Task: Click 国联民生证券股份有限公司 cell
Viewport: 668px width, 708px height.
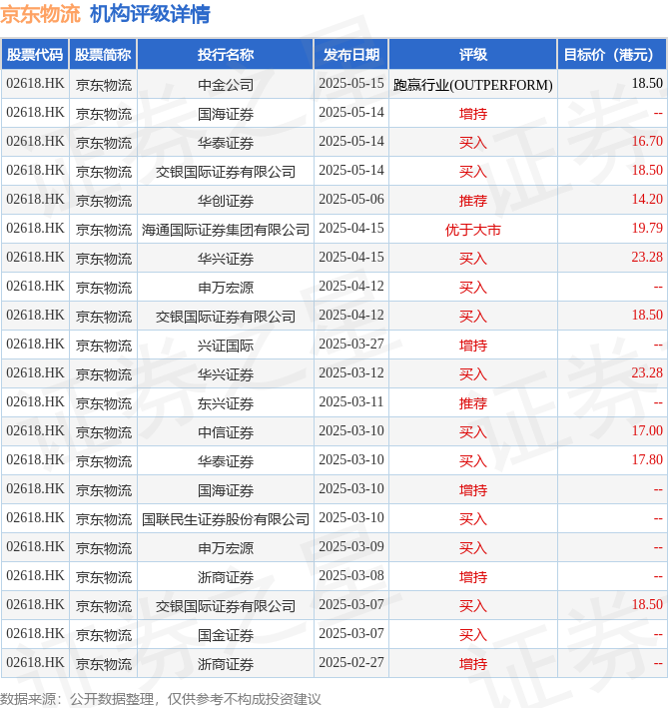Action: tap(226, 519)
